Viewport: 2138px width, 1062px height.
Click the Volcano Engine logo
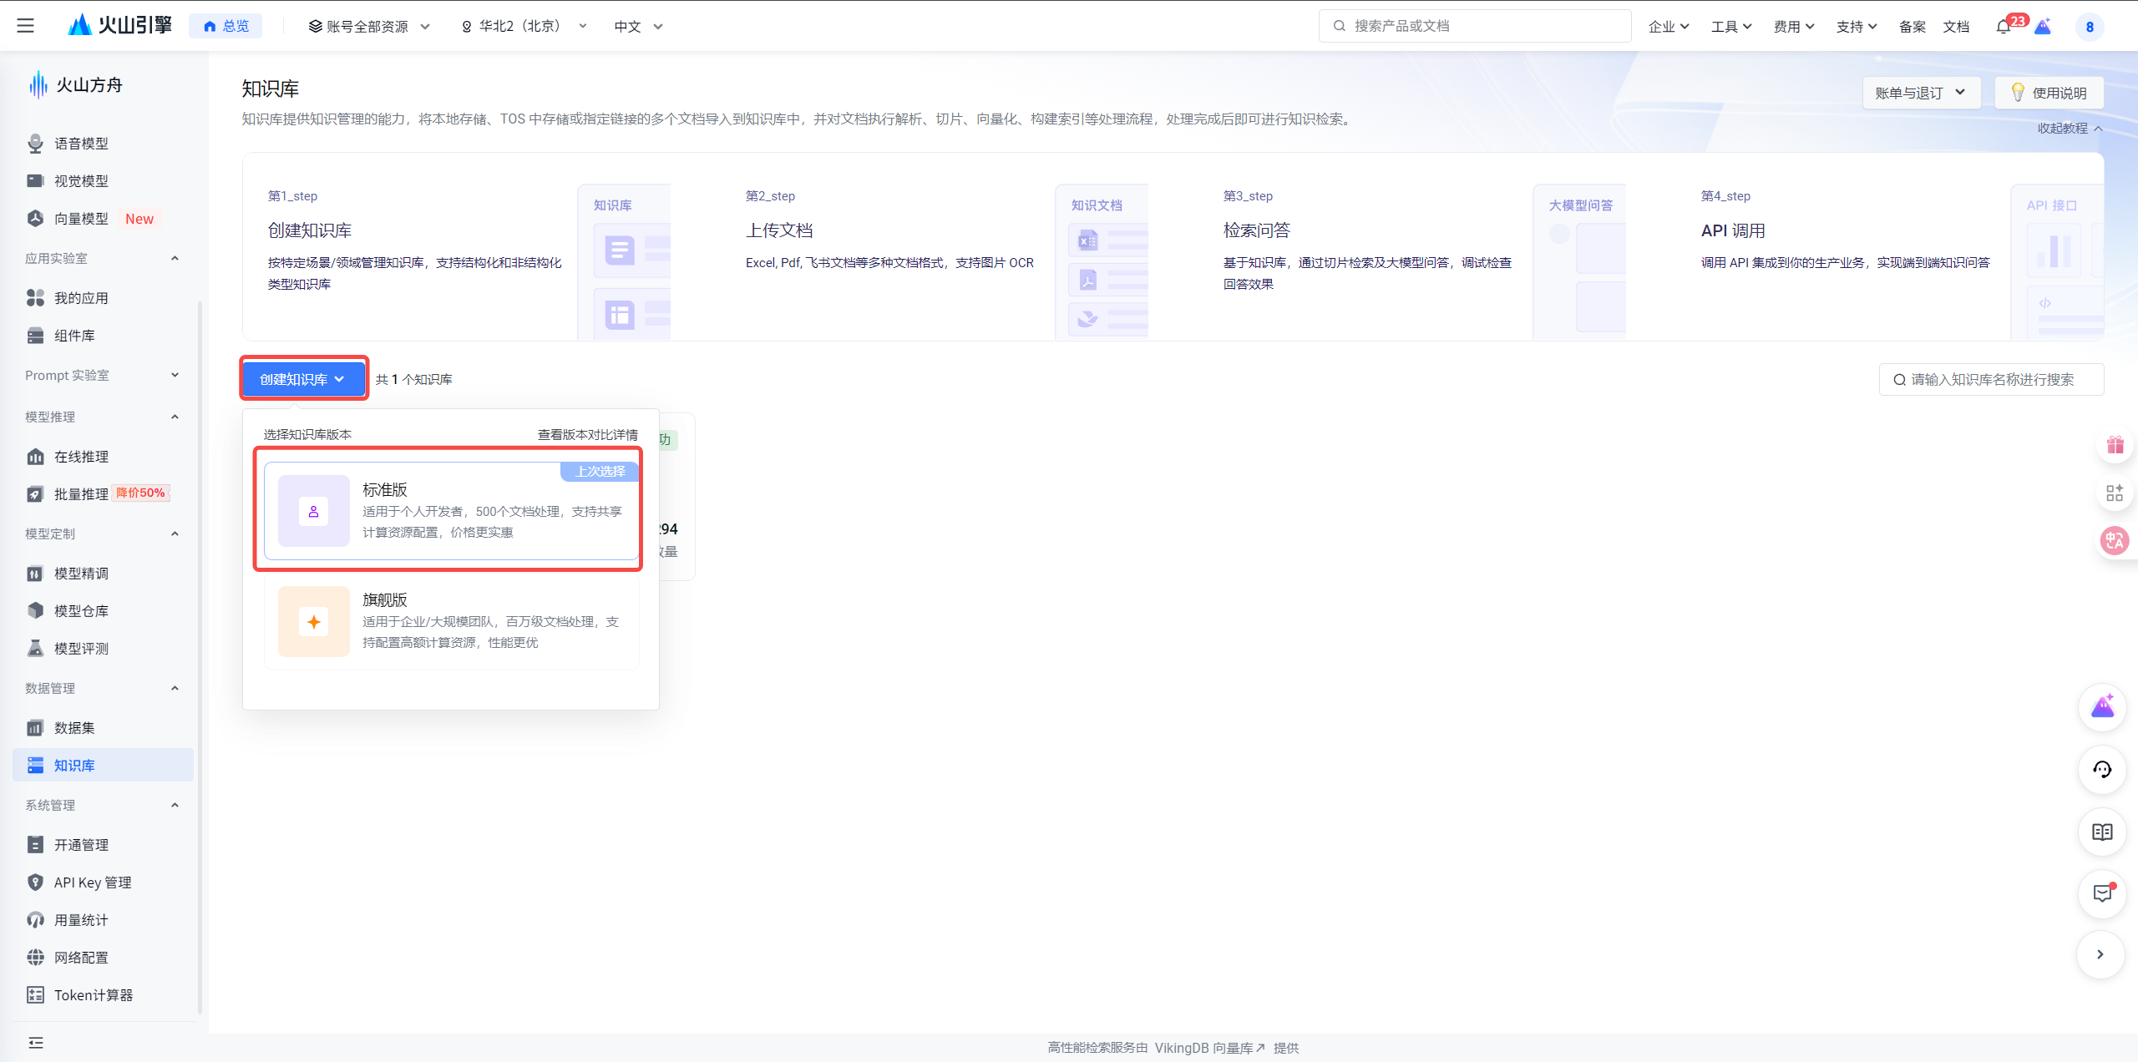[119, 25]
